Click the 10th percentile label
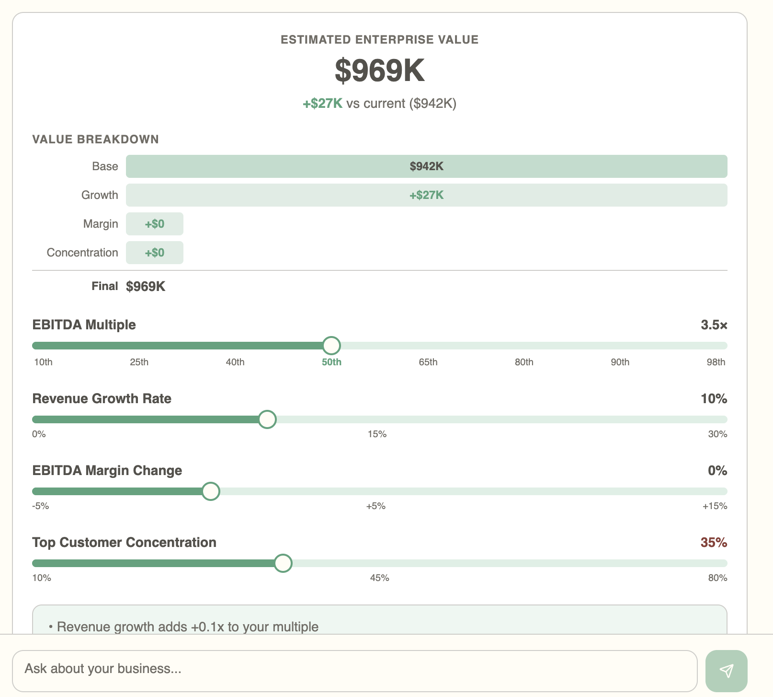773x697 pixels. pyautogui.click(x=43, y=362)
